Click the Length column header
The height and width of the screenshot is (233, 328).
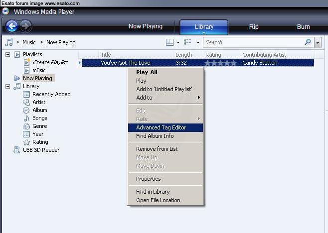(188, 55)
